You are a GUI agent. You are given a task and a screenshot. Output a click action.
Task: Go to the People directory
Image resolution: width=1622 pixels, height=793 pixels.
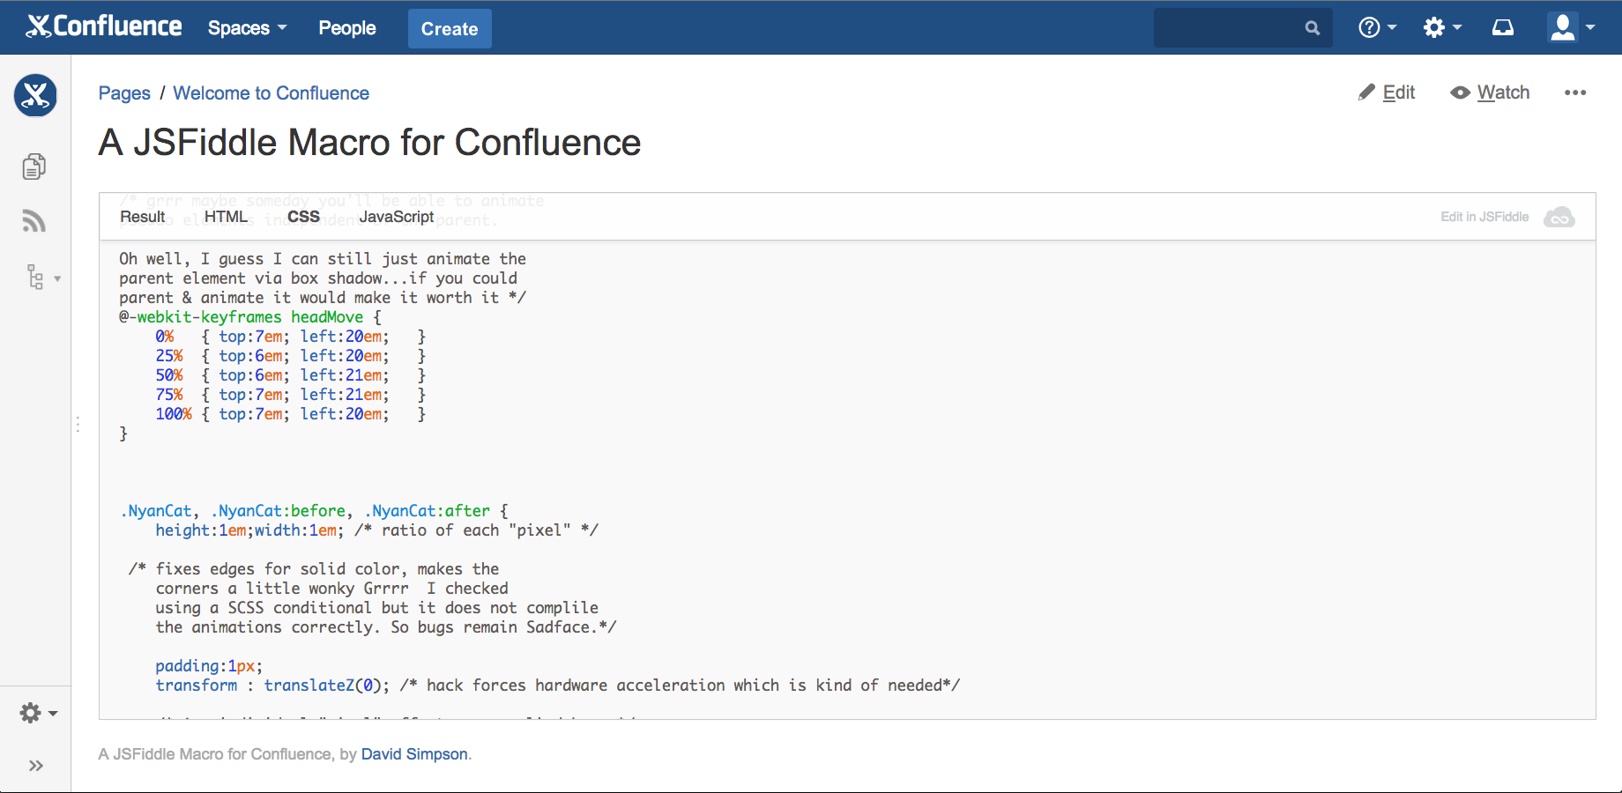point(347,28)
